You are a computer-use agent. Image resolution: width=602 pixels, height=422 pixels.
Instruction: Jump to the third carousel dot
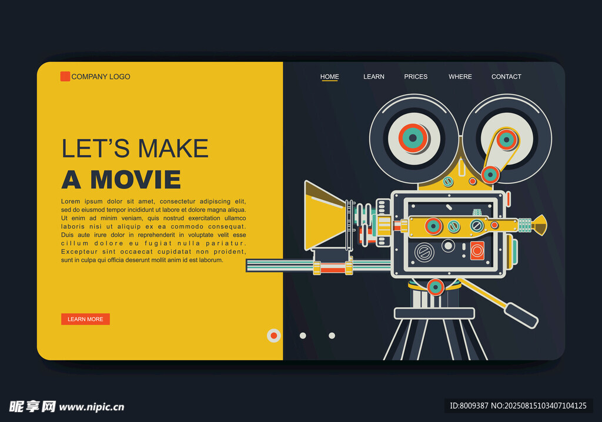click(332, 336)
